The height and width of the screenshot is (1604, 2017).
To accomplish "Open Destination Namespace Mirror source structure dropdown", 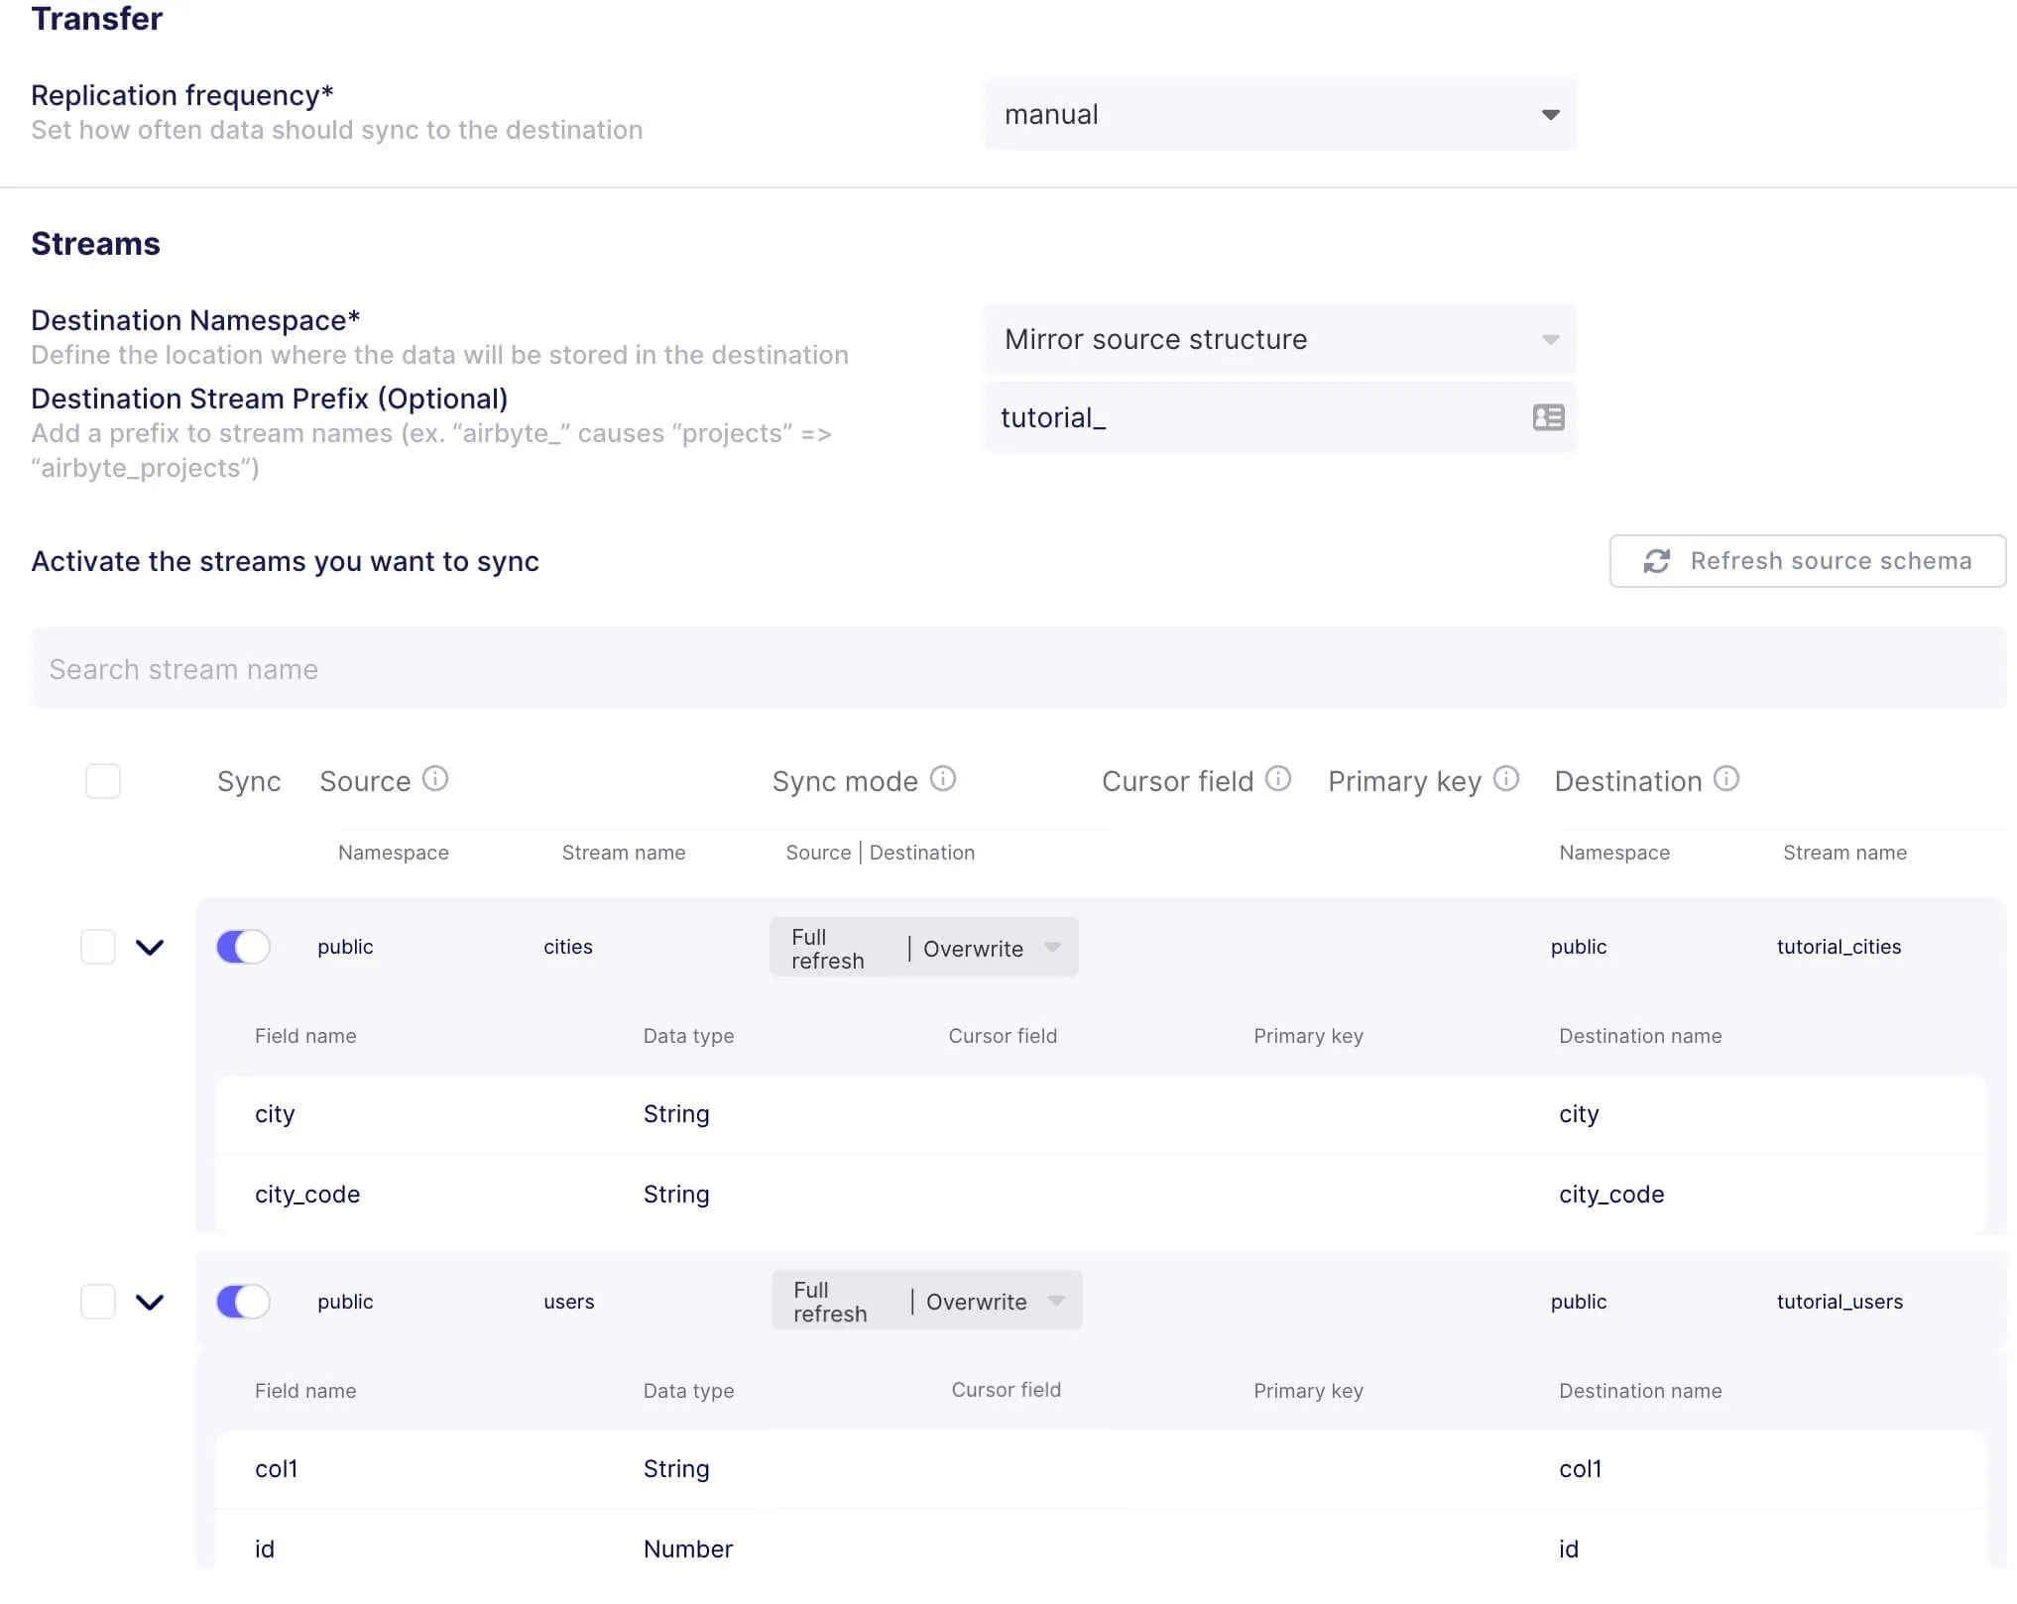I will (x=1279, y=340).
